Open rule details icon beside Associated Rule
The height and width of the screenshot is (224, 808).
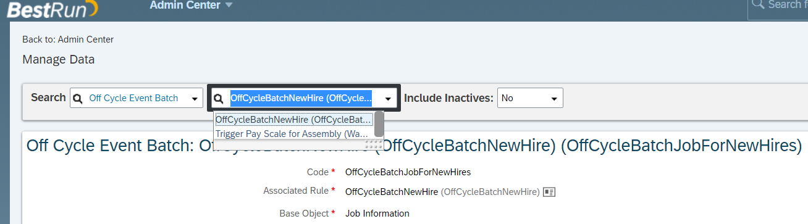point(549,192)
